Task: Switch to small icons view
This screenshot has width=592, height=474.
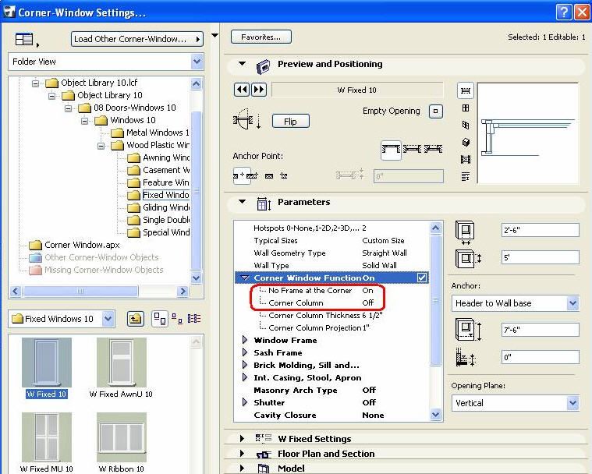Action: point(177,320)
